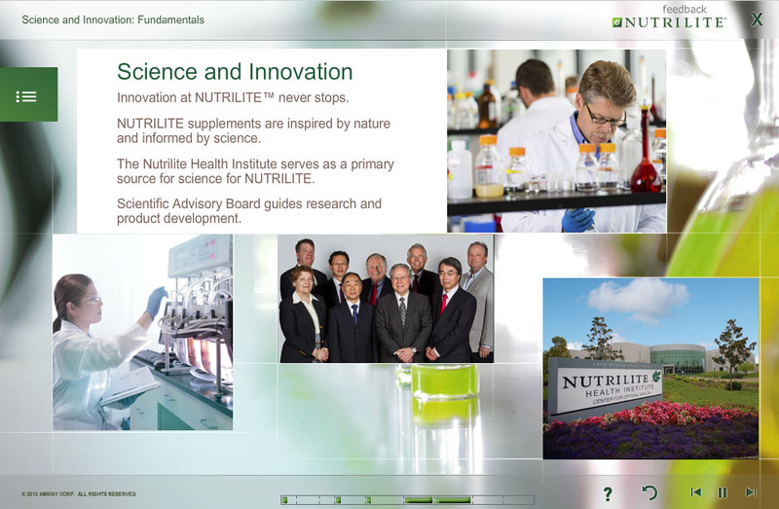Click the Nutrilite Health Institute building photo

tap(650, 368)
